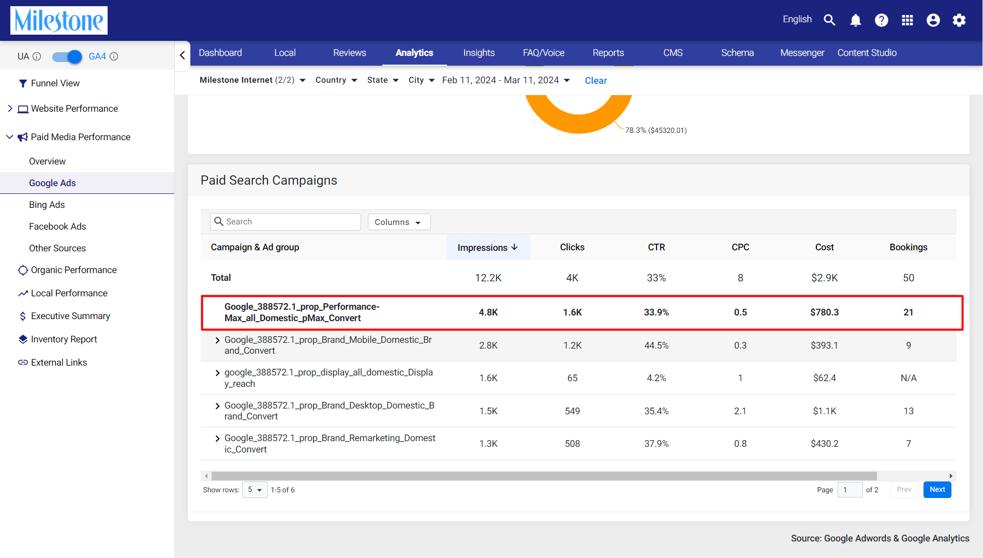Toggle the UA/GA4 switch
The height and width of the screenshot is (558, 983).
pos(67,56)
